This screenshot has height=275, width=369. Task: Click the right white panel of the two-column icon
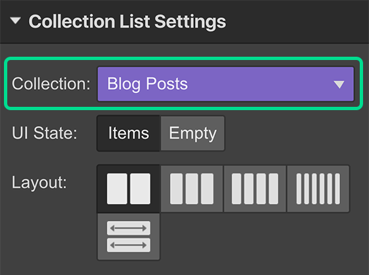140,189
